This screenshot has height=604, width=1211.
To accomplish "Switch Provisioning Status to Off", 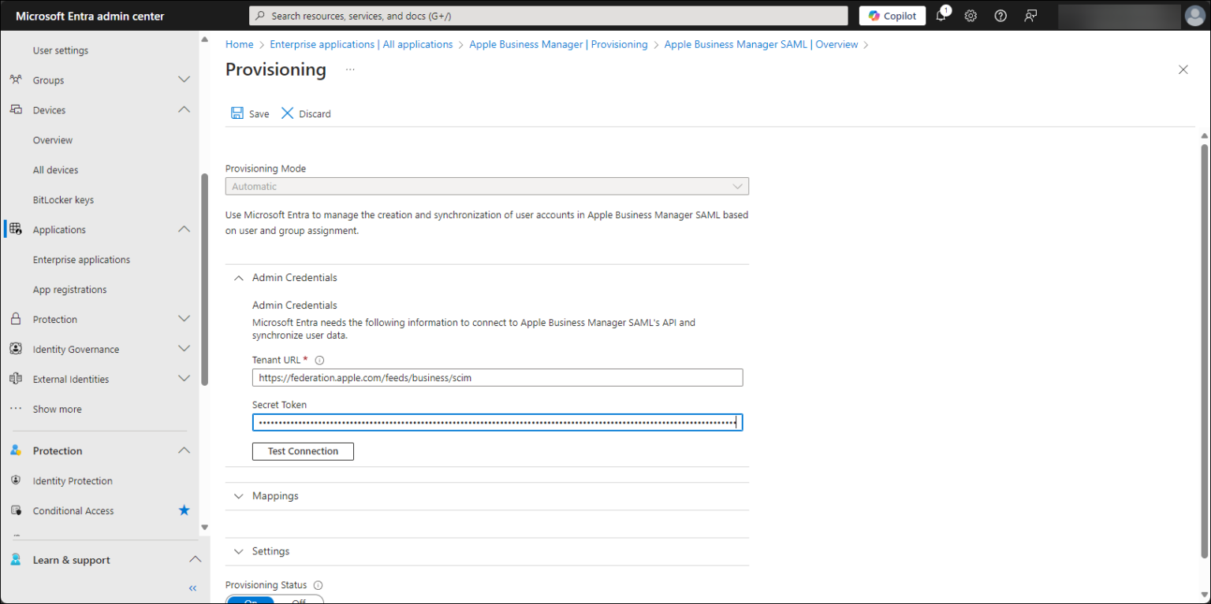I will point(299,601).
